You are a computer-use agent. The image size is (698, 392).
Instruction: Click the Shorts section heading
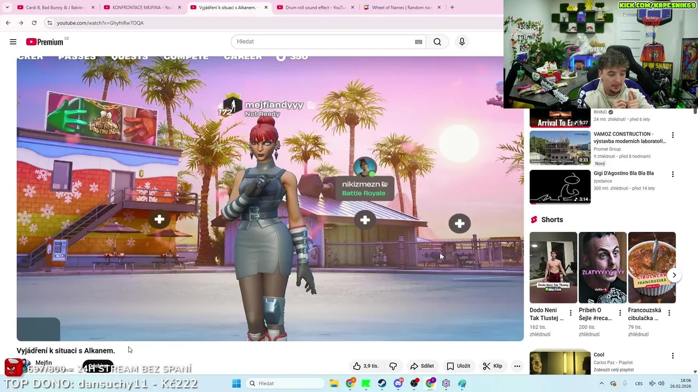pos(552,219)
